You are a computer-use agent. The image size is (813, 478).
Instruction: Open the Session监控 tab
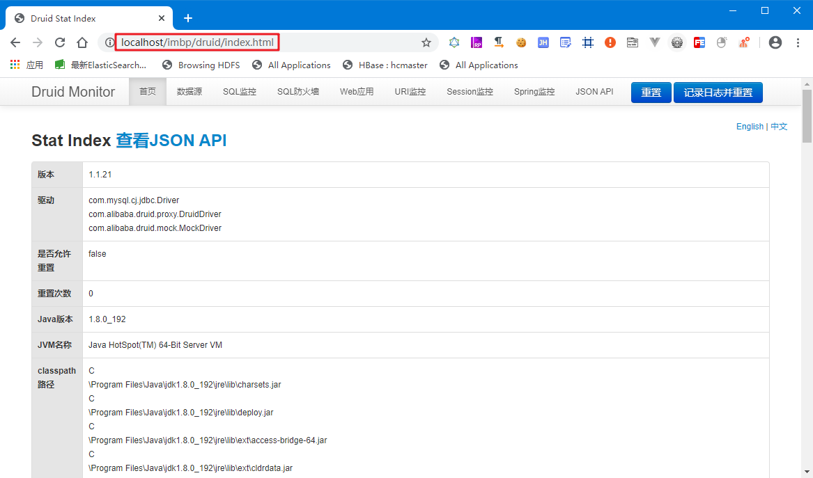(x=470, y=92)
